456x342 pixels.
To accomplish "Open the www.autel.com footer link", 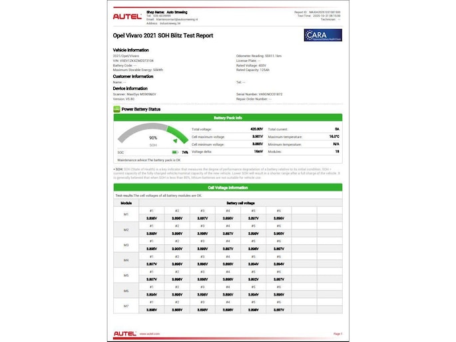I will point(150,333).
